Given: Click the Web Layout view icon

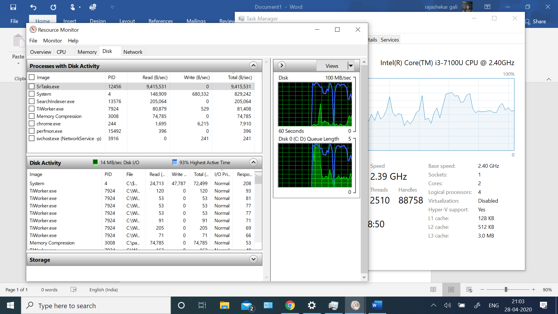Looking at the screenshot, I should pyautogui.click(x=469, y=290).
